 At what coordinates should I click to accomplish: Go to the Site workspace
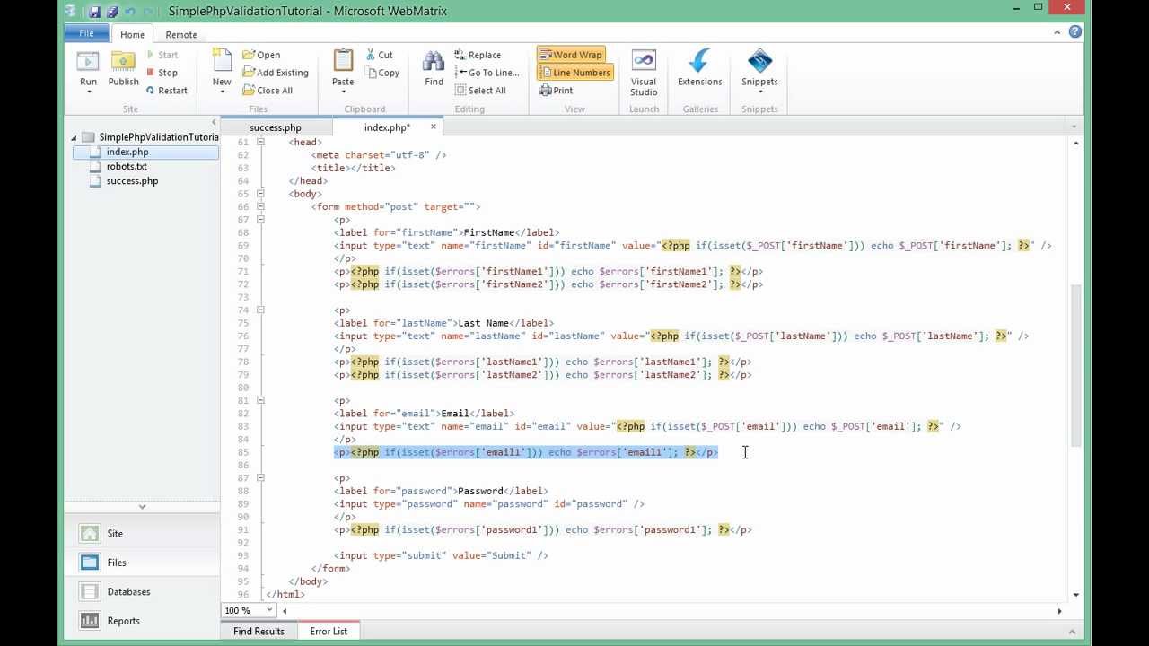(x=142, y=534)
